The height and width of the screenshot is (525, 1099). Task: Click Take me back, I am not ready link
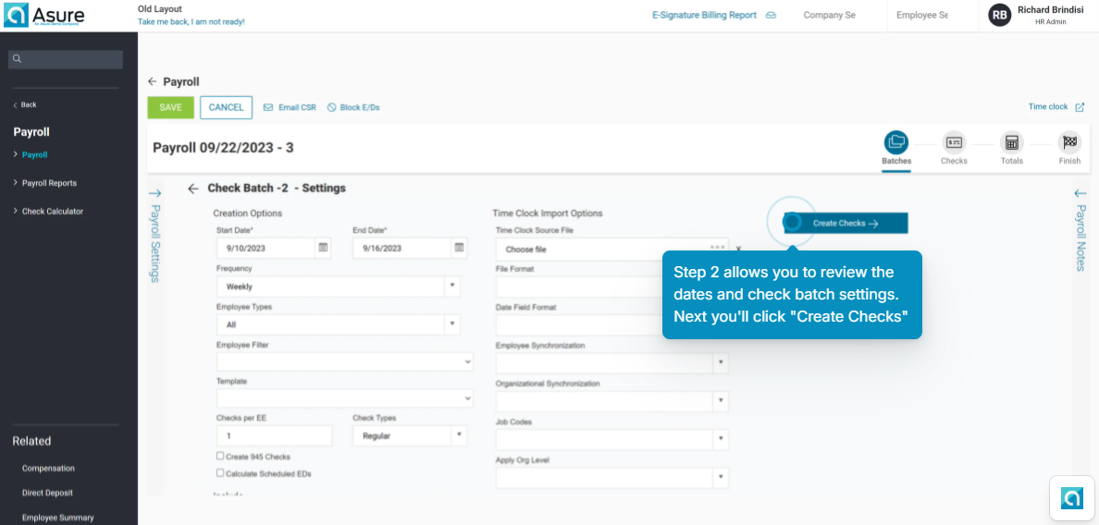tap(191, 21)
